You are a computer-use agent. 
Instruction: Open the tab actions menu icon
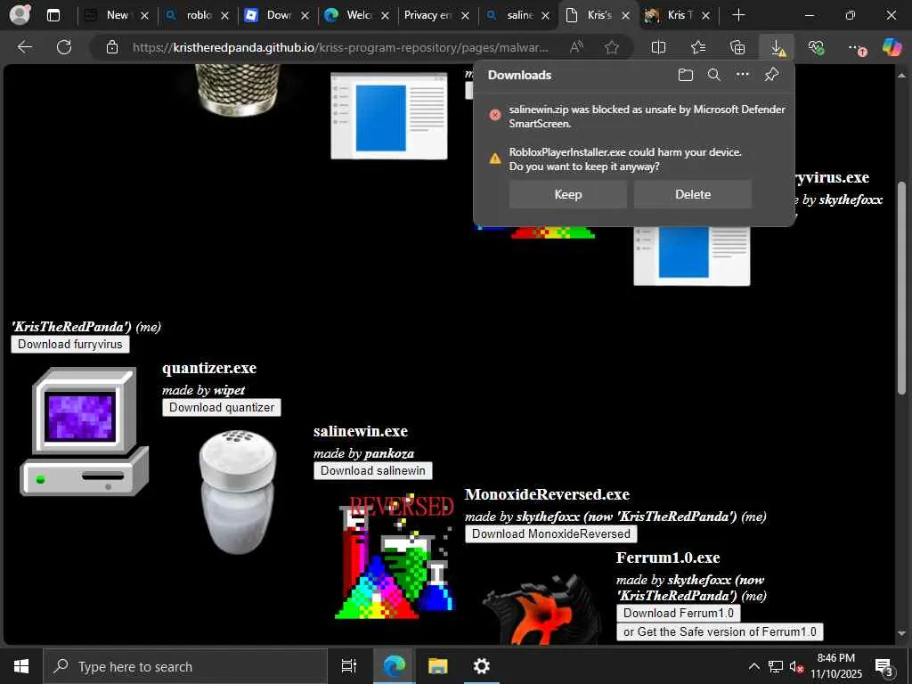53,16
